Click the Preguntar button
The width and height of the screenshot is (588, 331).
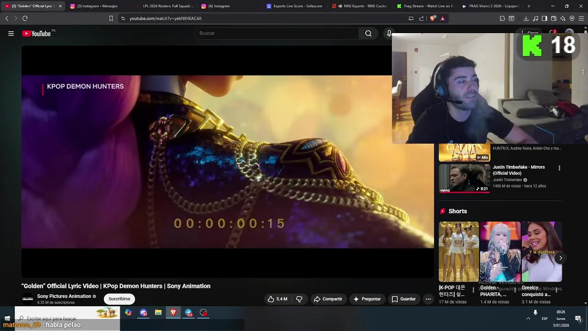[x=367, y=299]
